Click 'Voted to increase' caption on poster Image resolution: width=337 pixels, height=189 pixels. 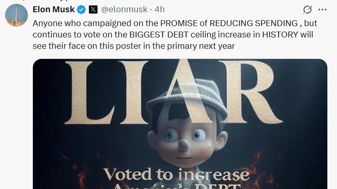click(176, 174)
